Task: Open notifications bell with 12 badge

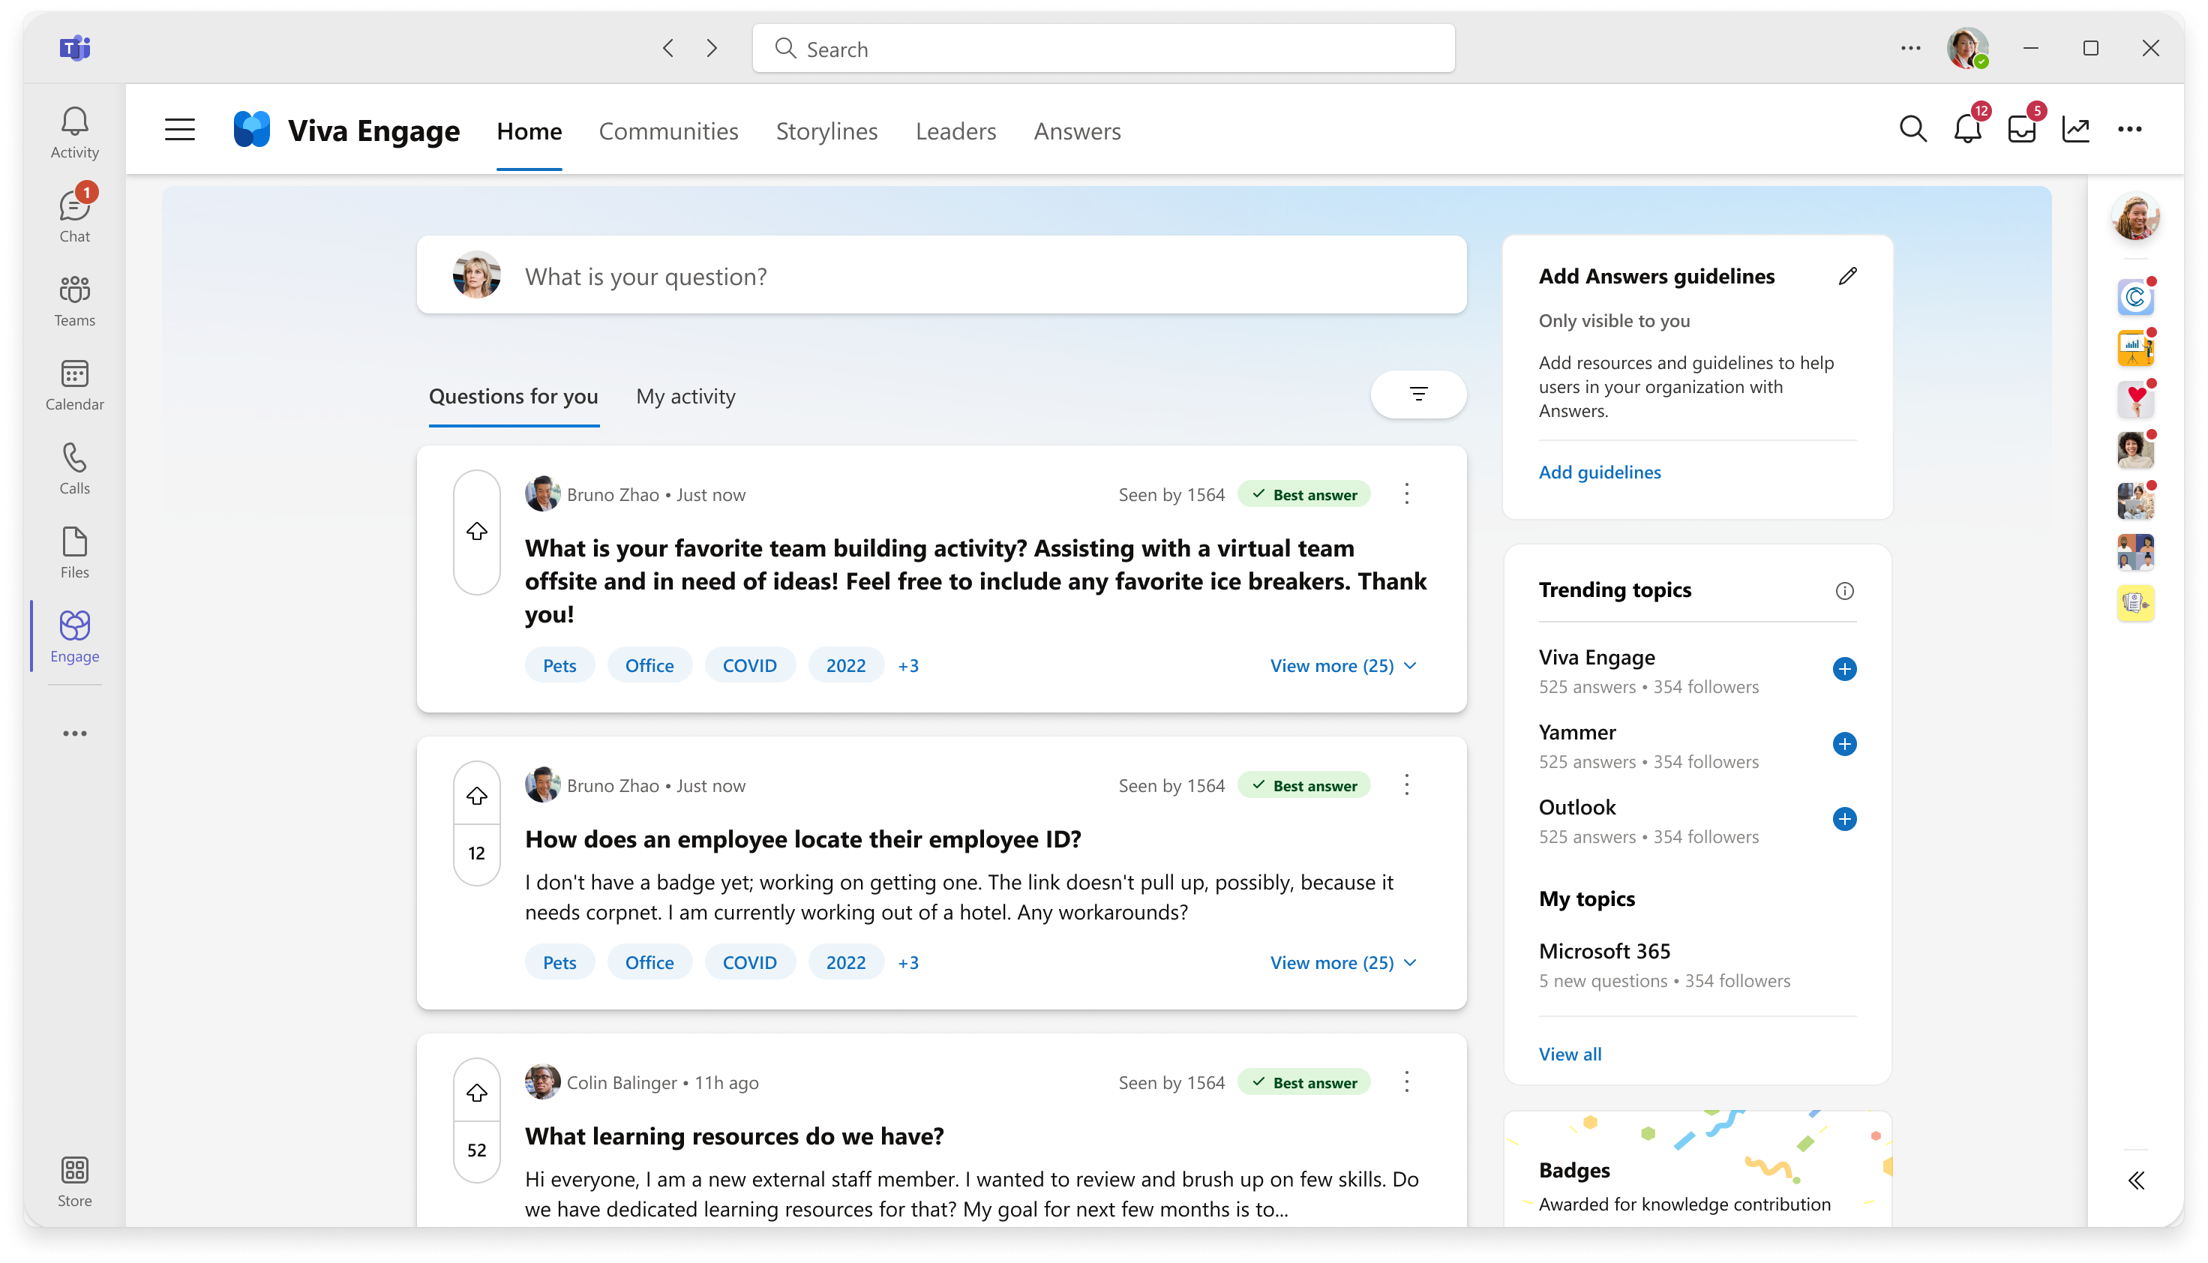Action: click(1968, 129)
